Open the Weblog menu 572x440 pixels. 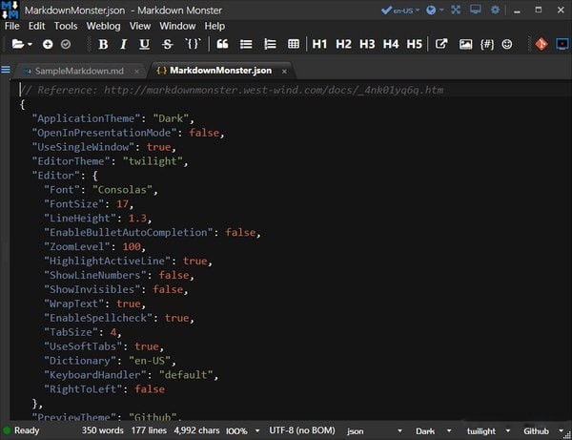[x=103, y=26]
